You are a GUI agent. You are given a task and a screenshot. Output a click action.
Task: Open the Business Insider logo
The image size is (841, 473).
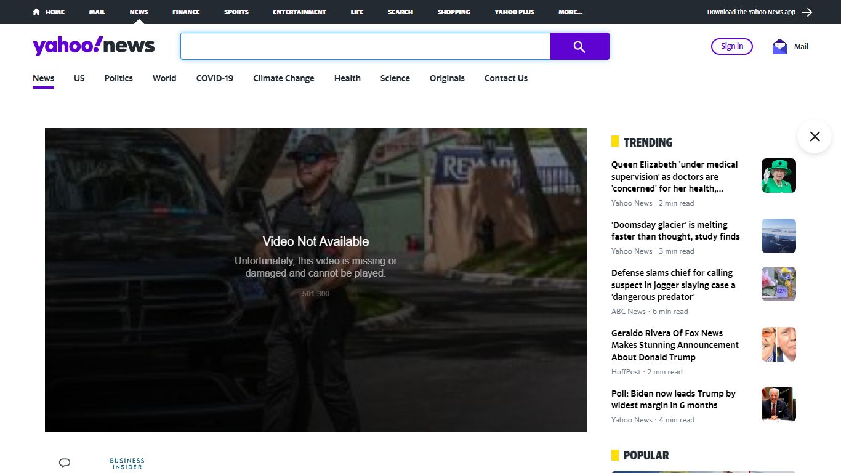click(x=127, y=464)
